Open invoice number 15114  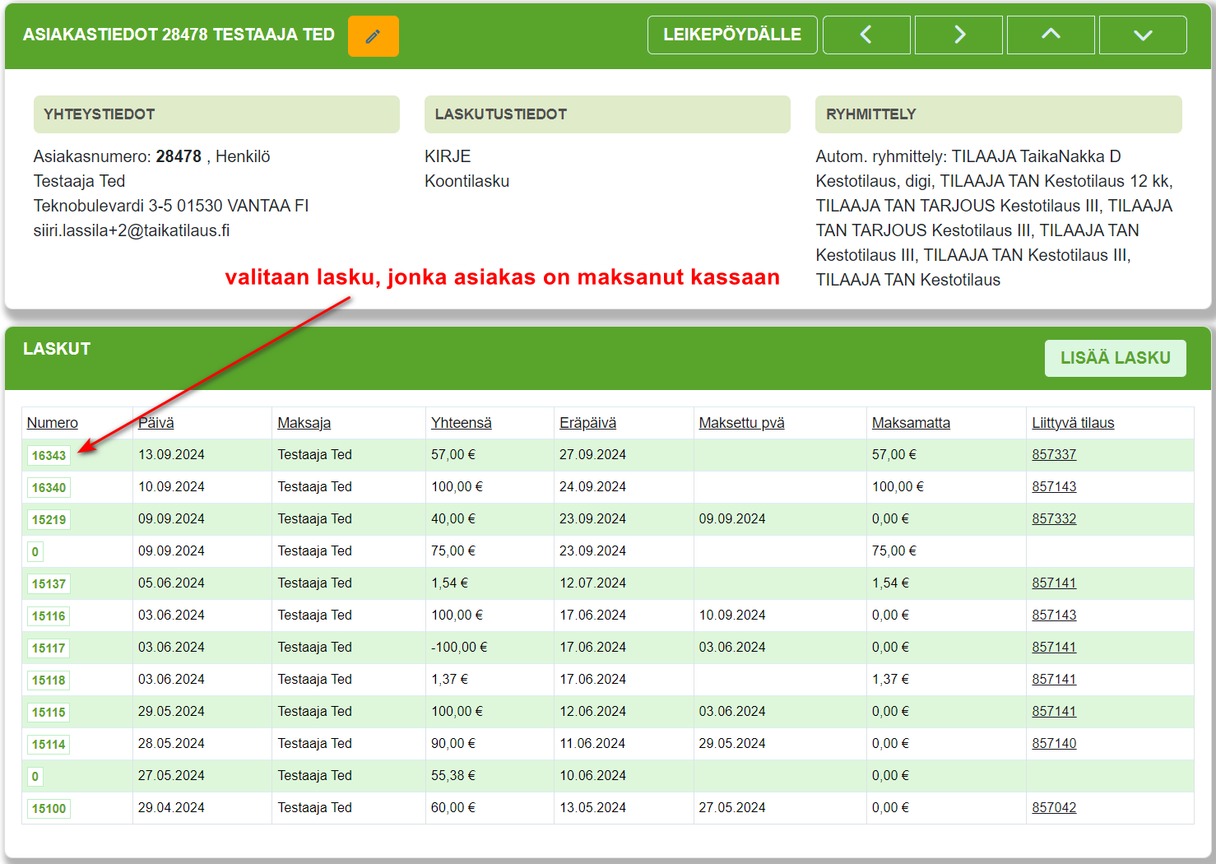49,744
